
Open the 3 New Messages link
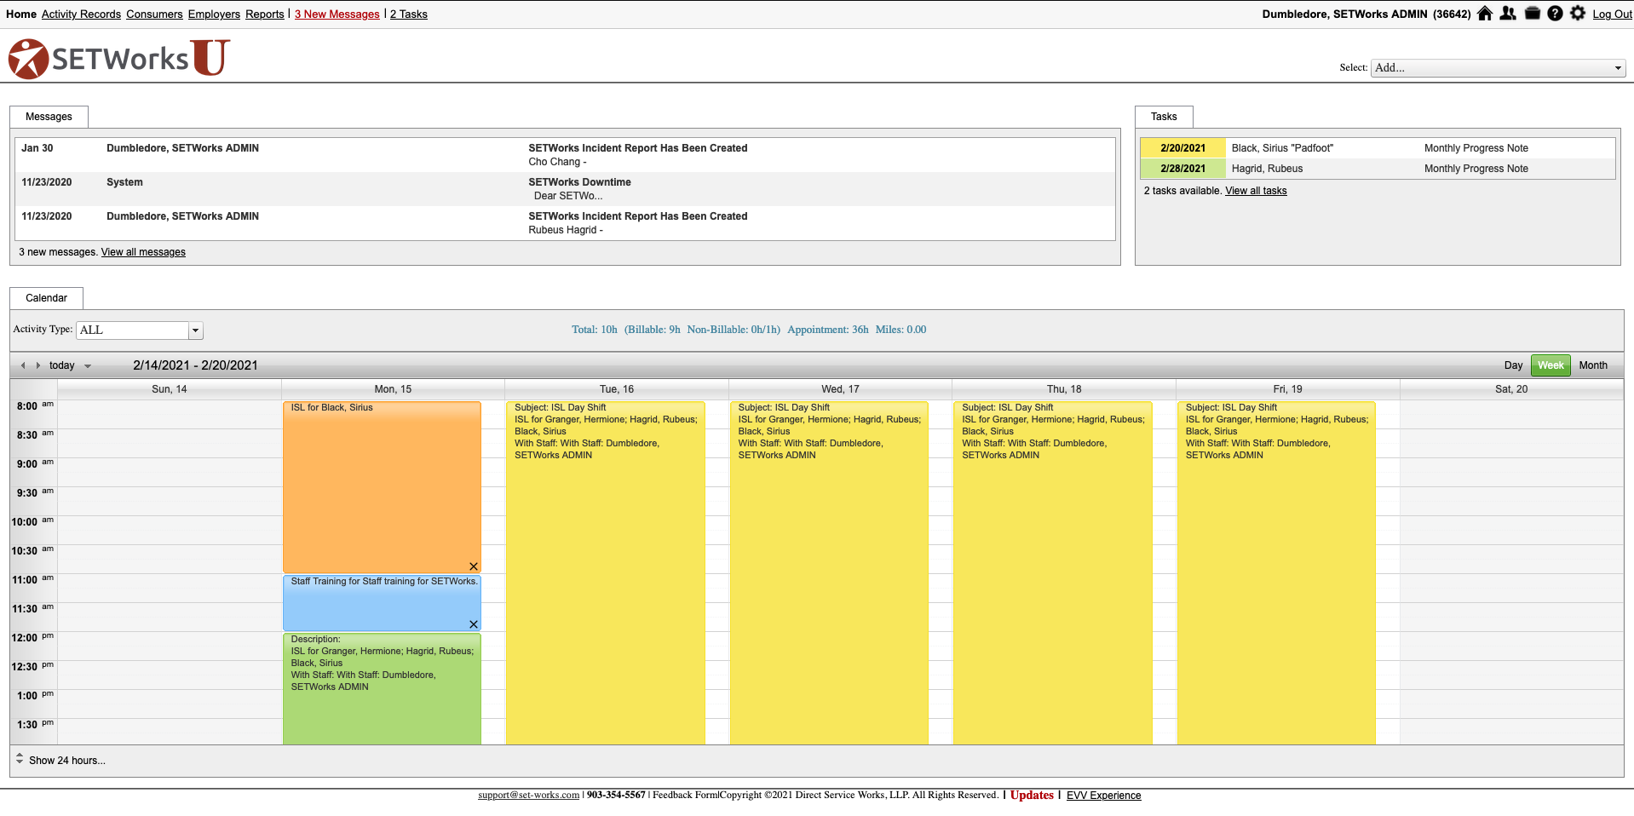(x=337, y=14)
